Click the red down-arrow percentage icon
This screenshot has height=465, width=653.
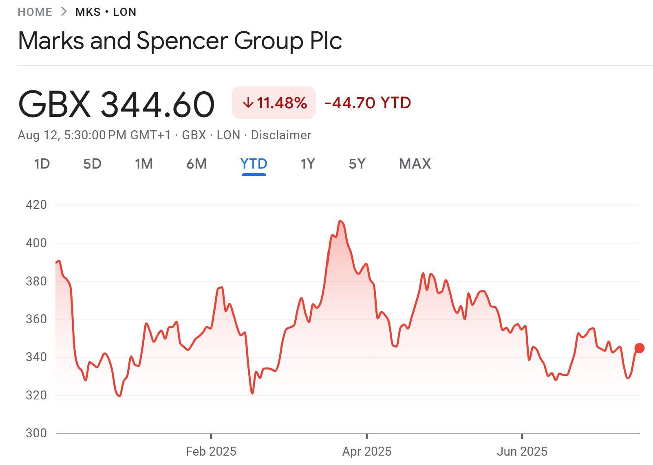[x=249, y=103]
